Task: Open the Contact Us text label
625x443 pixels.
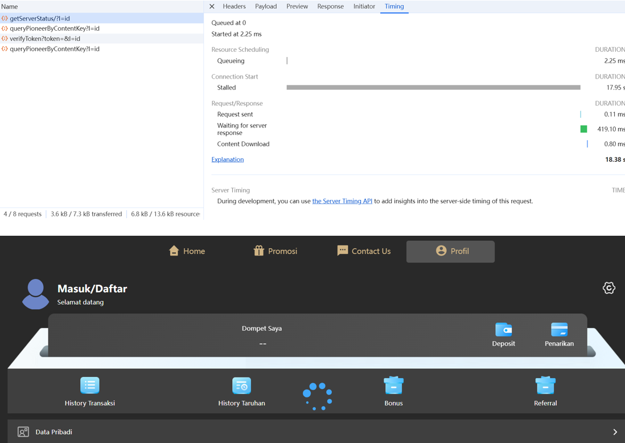Action: point(371,251)
